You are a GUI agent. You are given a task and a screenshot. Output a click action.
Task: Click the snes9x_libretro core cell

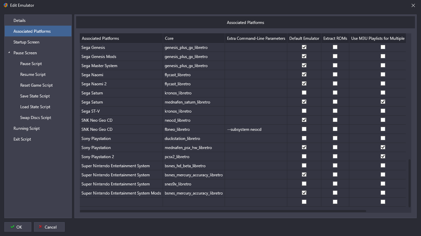point(194,184)
